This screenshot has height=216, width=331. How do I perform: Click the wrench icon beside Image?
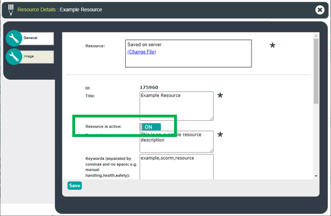(x=14, y=57)
